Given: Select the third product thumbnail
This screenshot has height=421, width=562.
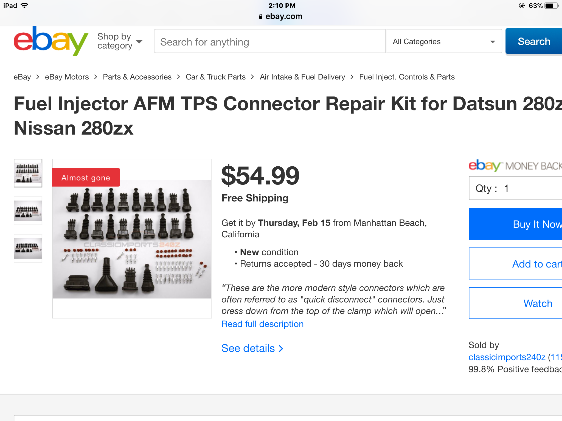Looking at the screenshot, I should (x=28, y=249).
